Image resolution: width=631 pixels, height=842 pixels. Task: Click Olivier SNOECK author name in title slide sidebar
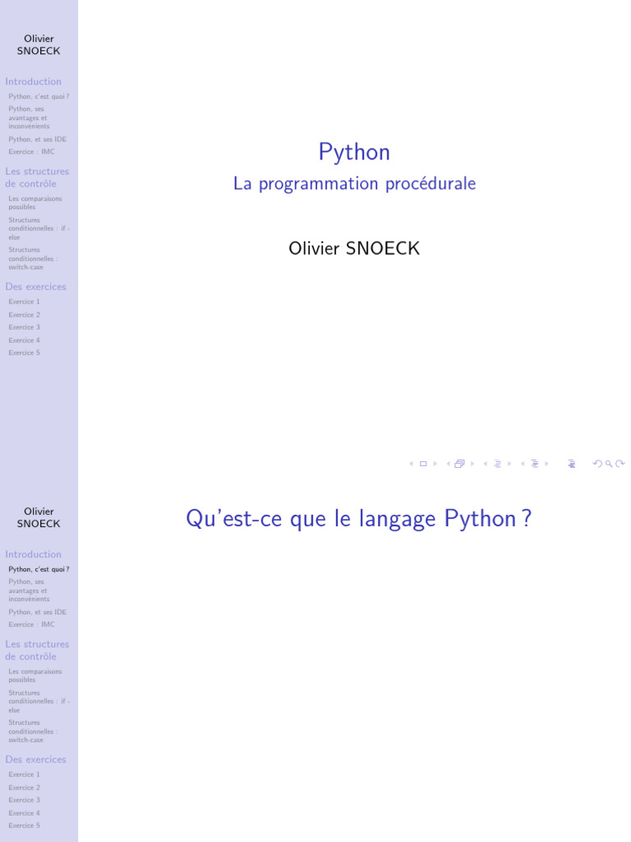pos(39,44)
